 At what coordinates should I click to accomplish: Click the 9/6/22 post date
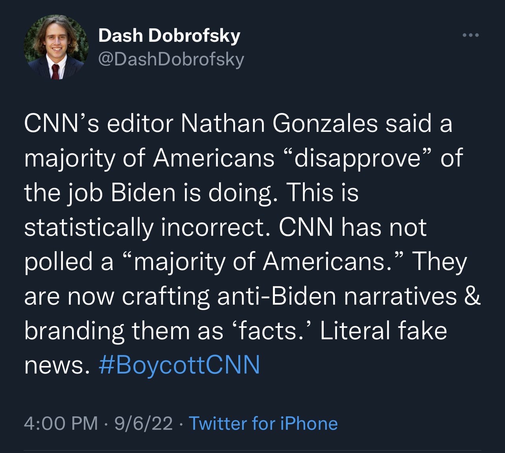[x=143, y=424]
